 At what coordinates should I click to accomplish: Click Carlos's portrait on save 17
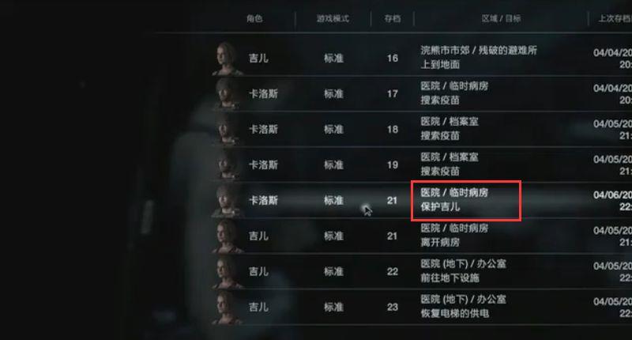coord(228,94)
